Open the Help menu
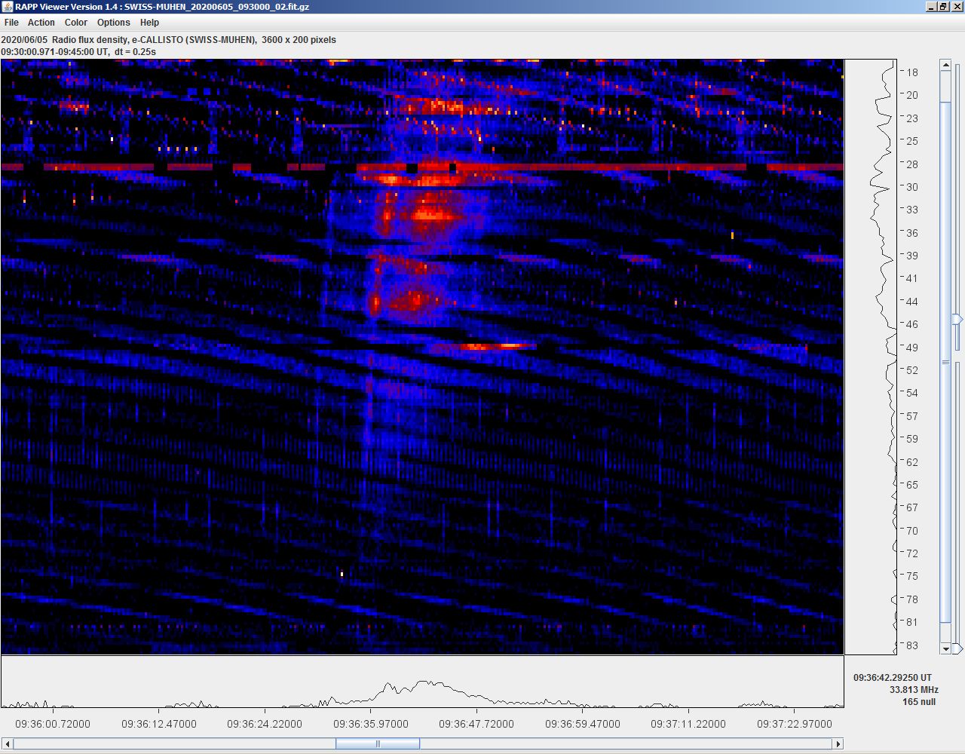 (150, 23)
